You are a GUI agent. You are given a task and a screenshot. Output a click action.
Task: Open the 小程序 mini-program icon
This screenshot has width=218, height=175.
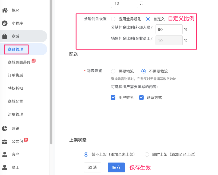[5, 23]
